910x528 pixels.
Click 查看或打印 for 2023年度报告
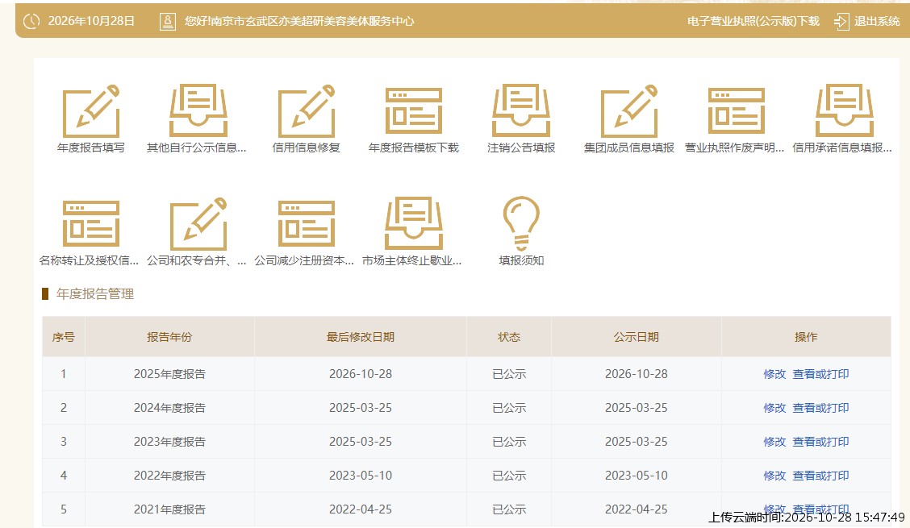[820, 442]
